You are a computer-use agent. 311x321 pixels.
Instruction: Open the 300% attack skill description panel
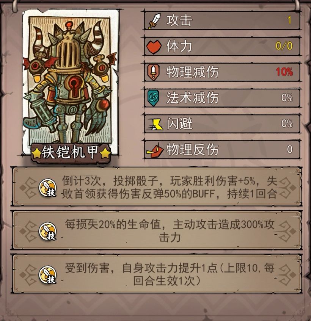tap(157, 231)
